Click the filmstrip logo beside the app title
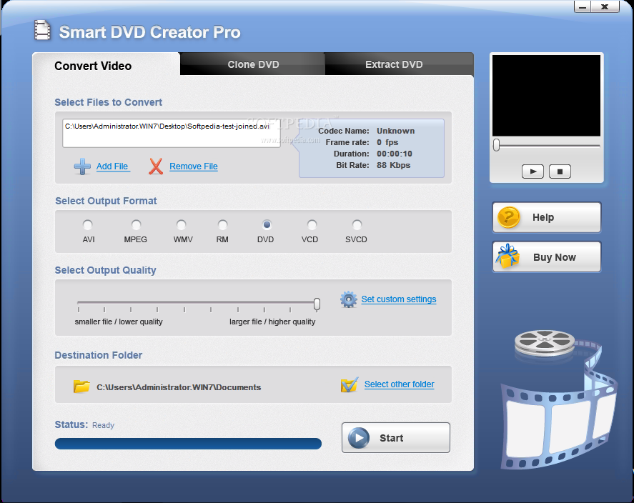The width and height of the screenshot is (634, 503). pos(42,30)
